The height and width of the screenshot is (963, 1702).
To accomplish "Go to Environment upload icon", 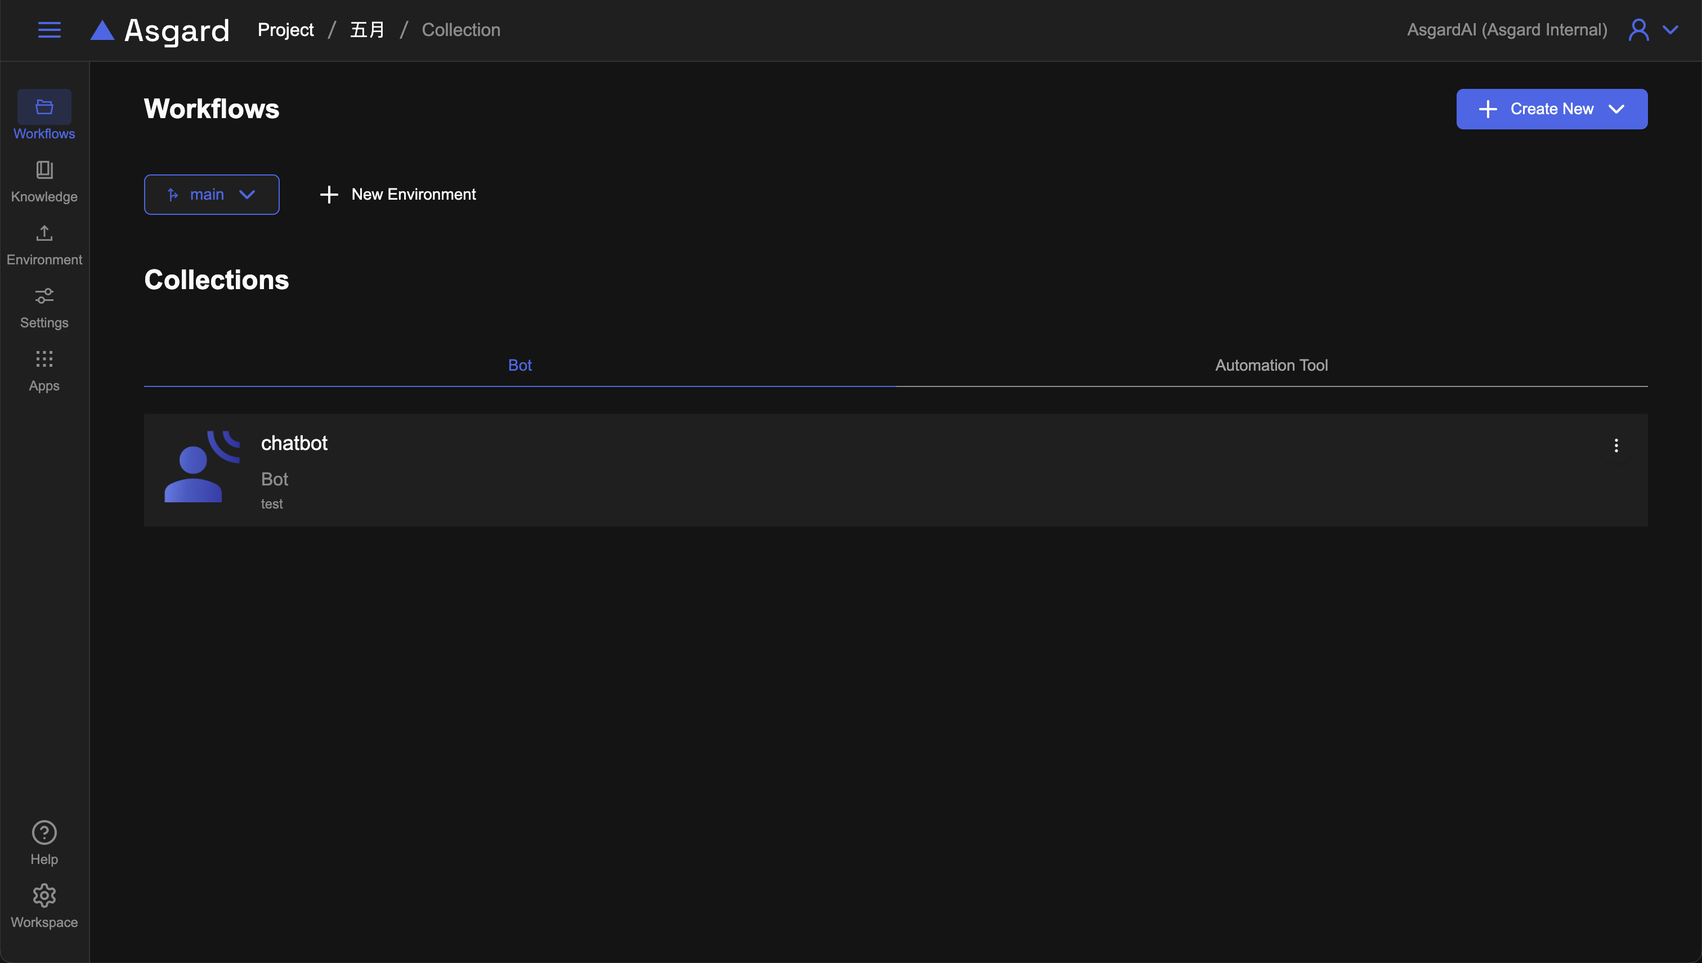I will click(x=44, y=233).
